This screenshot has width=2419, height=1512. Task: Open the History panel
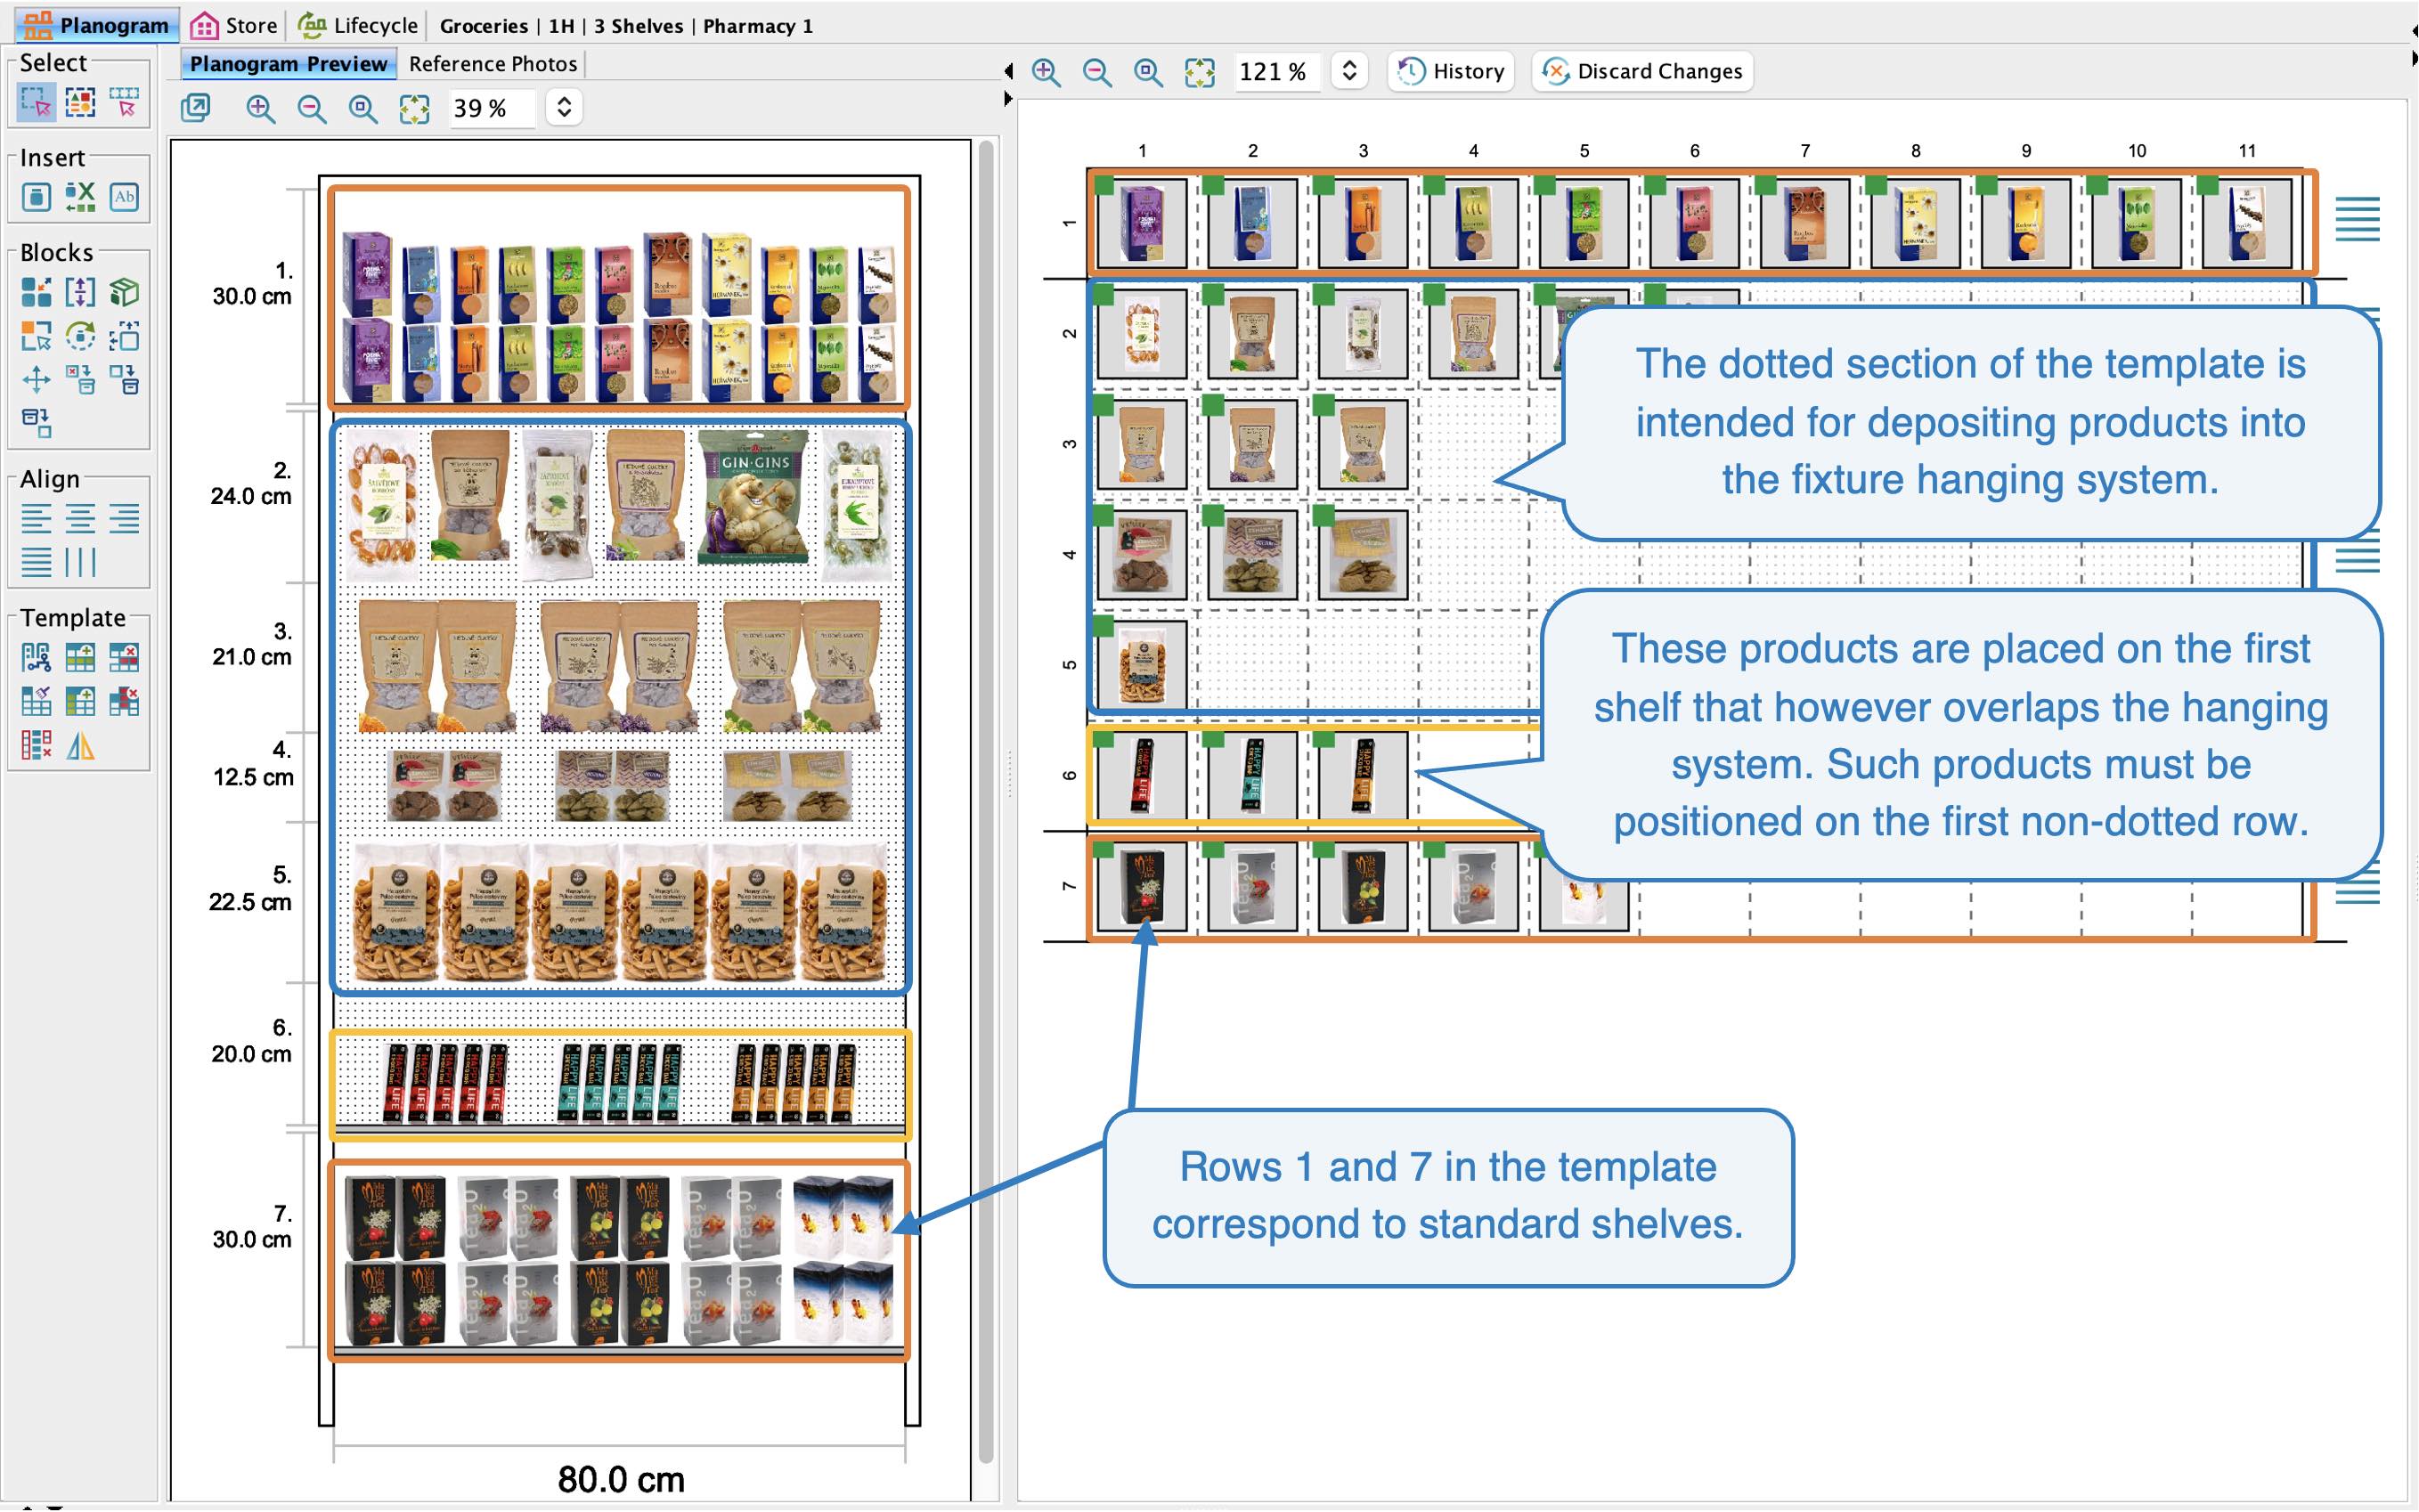[1451, 71]
